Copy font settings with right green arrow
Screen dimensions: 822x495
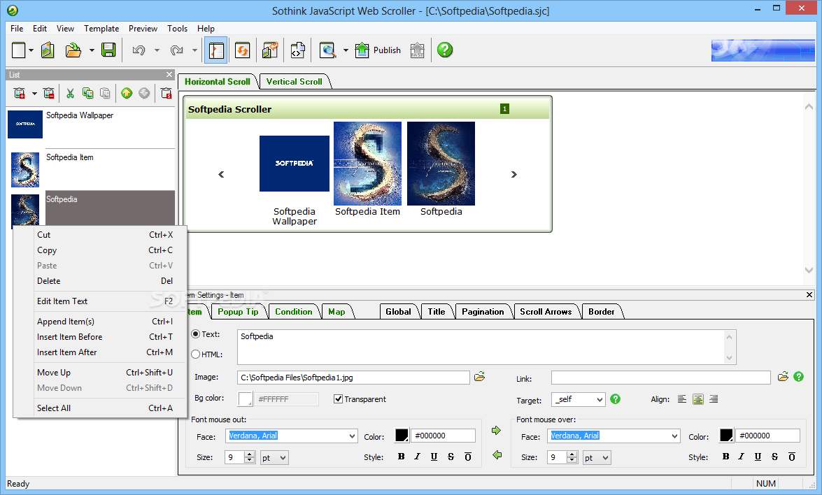pyautogui.click(x=497, y=431)
